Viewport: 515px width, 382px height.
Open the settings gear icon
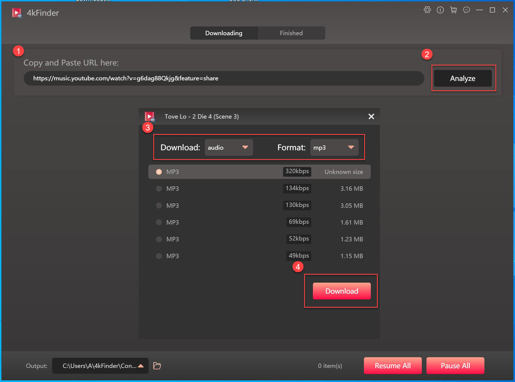pos(428,10)
